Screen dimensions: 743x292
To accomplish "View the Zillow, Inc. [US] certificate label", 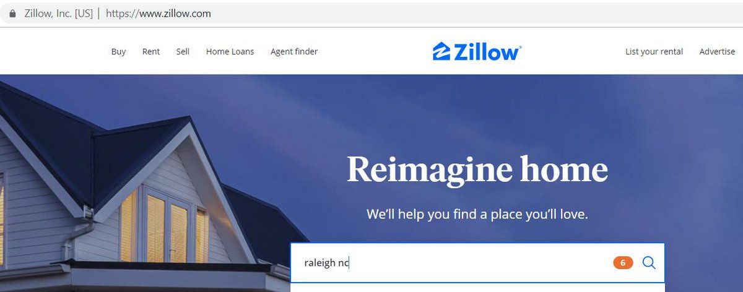I will click(x=58, y=13).
